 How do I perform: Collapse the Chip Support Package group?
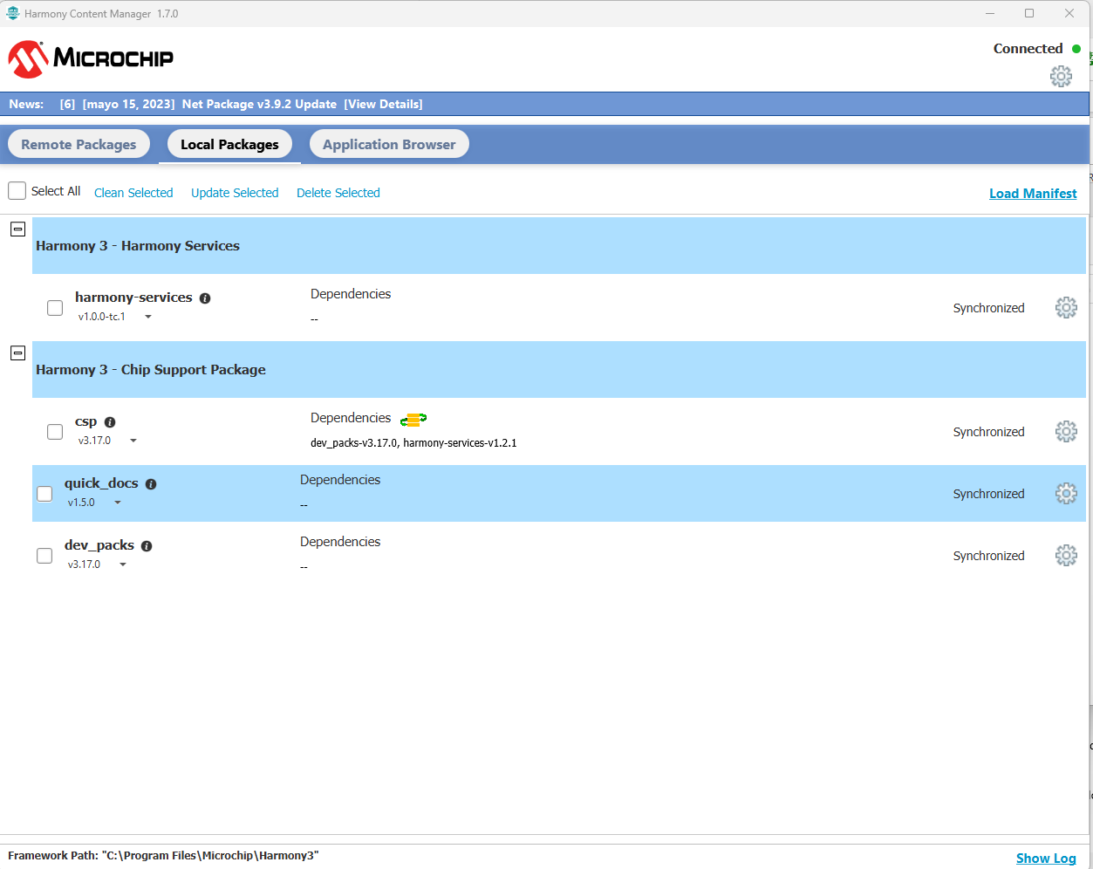[x=17, y=353]
